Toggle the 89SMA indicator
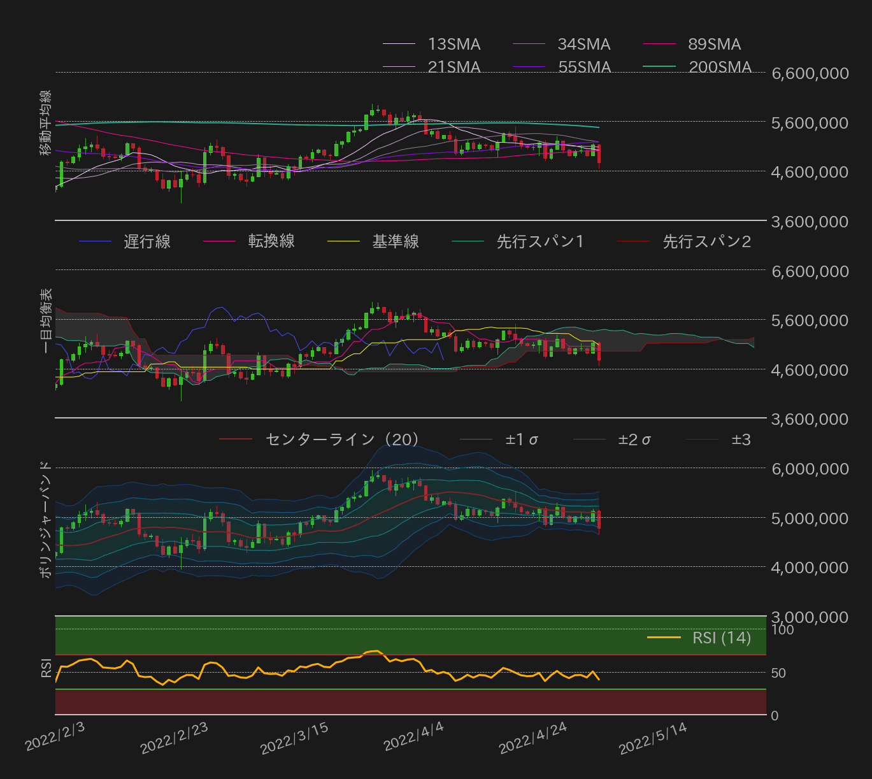The height and width of the screenshot is (779, 872). click(713, 44)
